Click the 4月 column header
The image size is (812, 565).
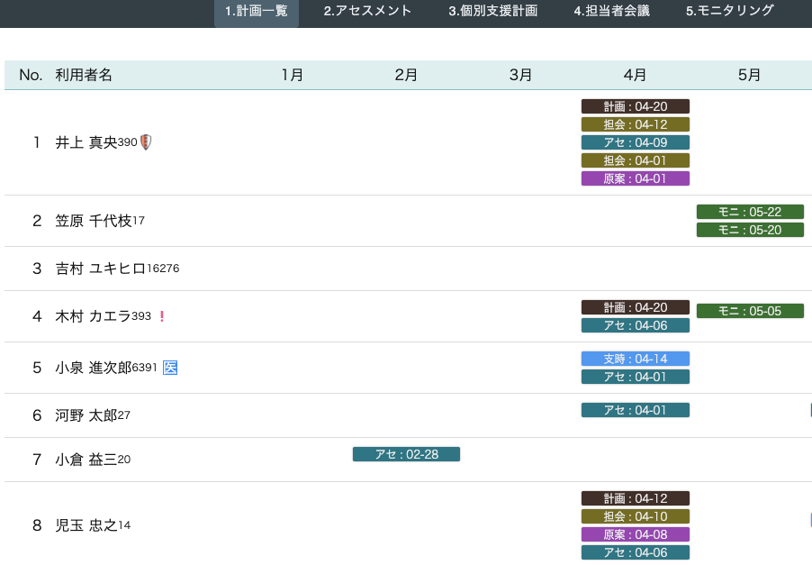(635, 75)
